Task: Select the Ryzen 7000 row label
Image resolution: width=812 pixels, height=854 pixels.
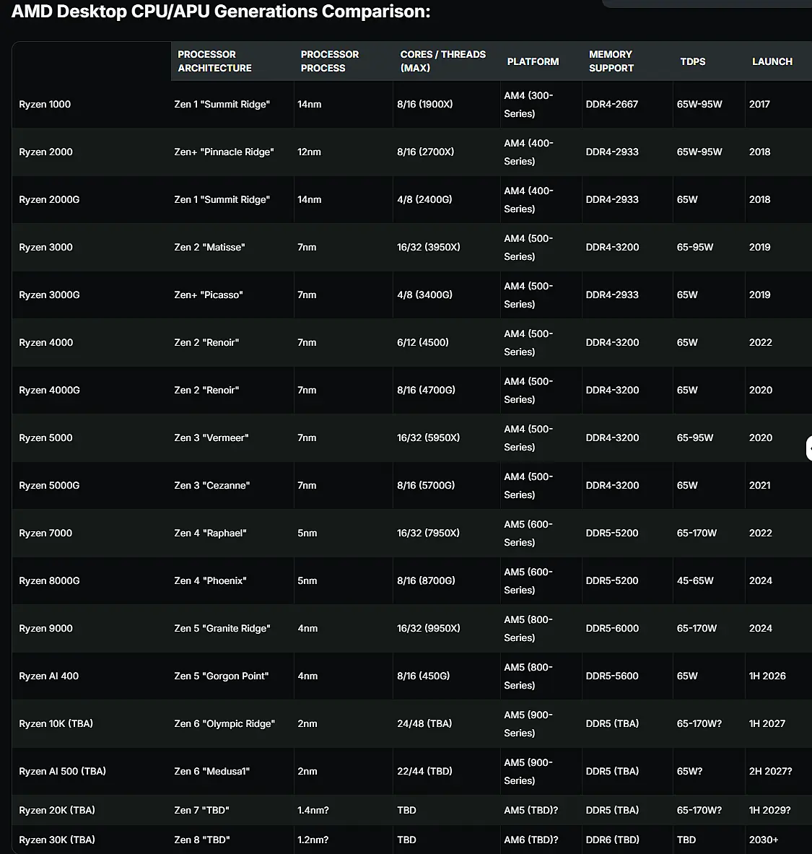Action: coord(45,533)
